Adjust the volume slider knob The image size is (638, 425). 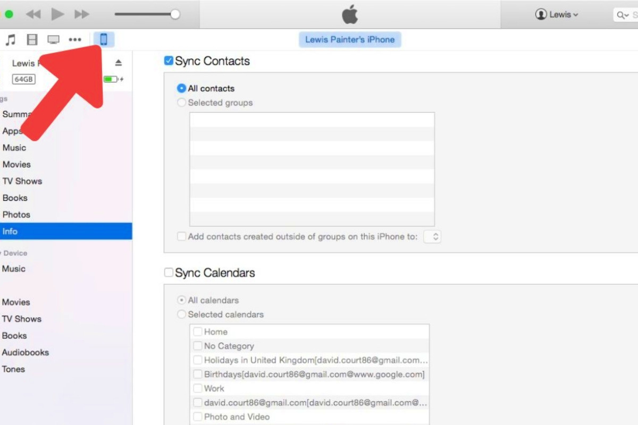tap(175, 14)
